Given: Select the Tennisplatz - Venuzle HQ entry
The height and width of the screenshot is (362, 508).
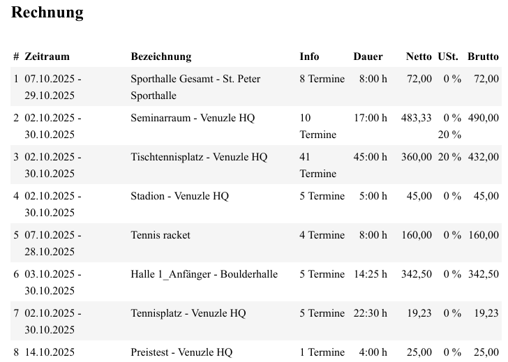Looking at the screenshot, I should [188, 313].
